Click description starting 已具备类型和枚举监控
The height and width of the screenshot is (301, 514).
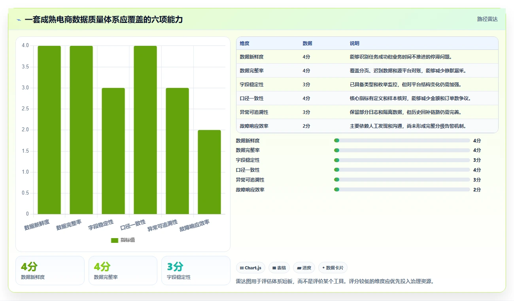pos(406,85)
